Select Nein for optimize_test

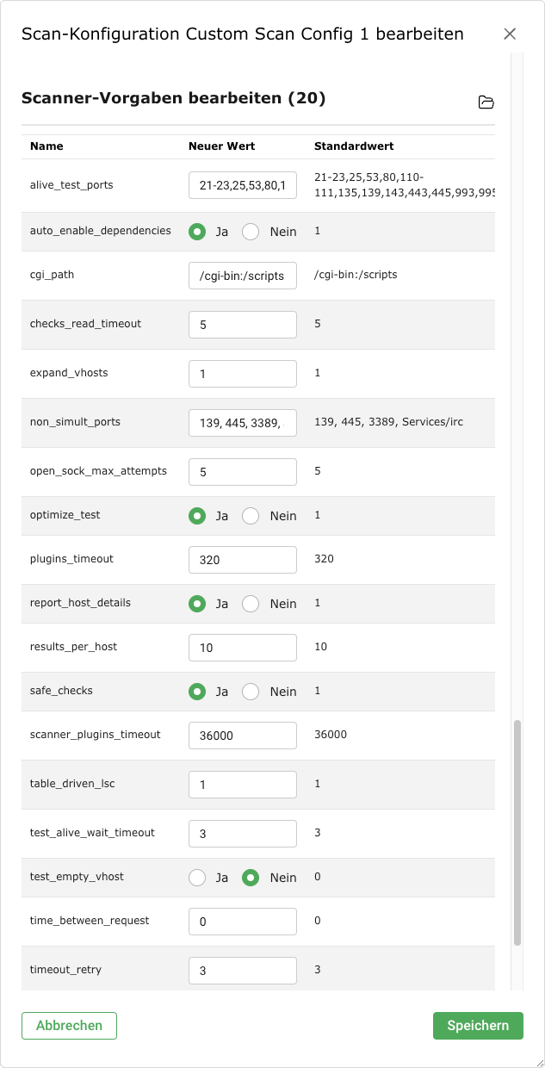[251, 516]
